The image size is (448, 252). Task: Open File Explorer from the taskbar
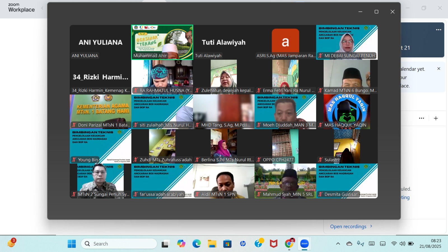tap(212, 244)
